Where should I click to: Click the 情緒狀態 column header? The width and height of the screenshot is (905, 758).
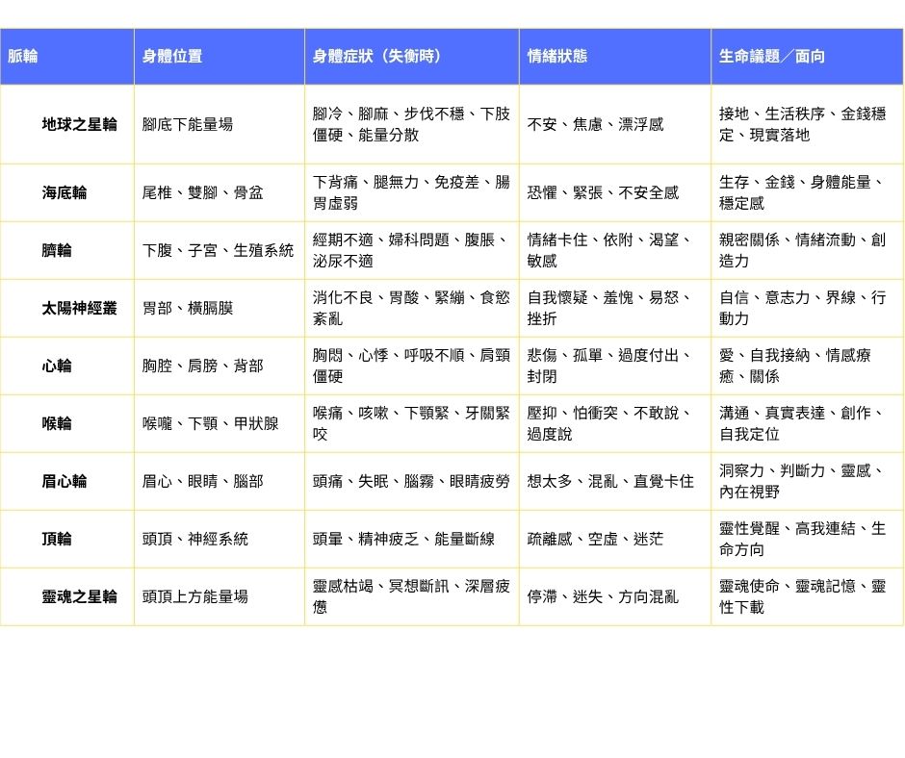pos(556,57)
